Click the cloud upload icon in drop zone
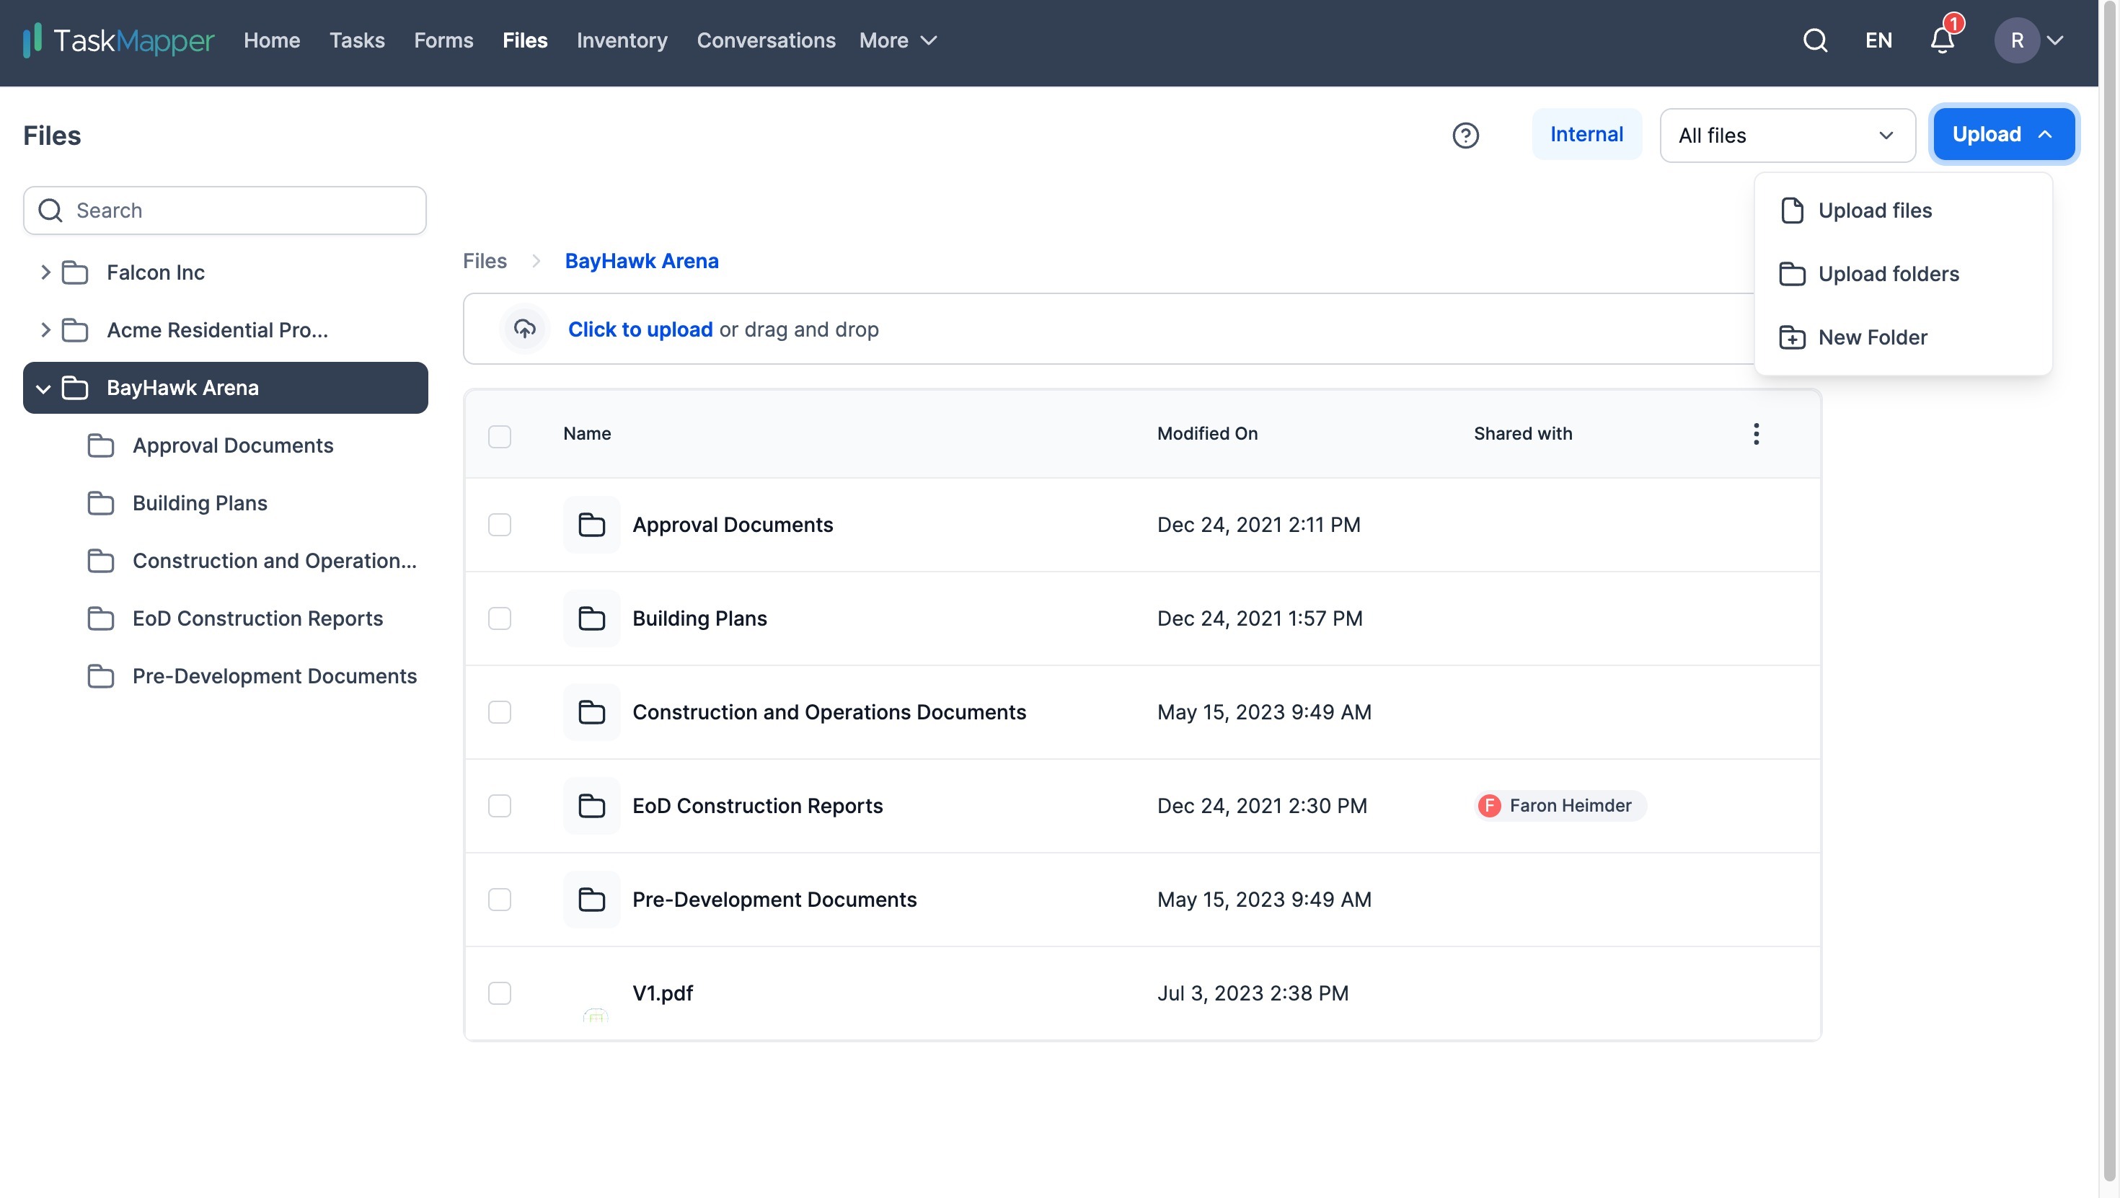2120x1198 pixels. click(524, 329)
